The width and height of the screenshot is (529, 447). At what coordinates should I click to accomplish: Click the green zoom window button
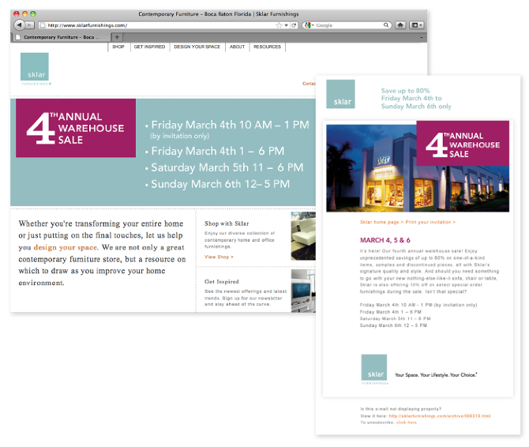click(32, 14)
